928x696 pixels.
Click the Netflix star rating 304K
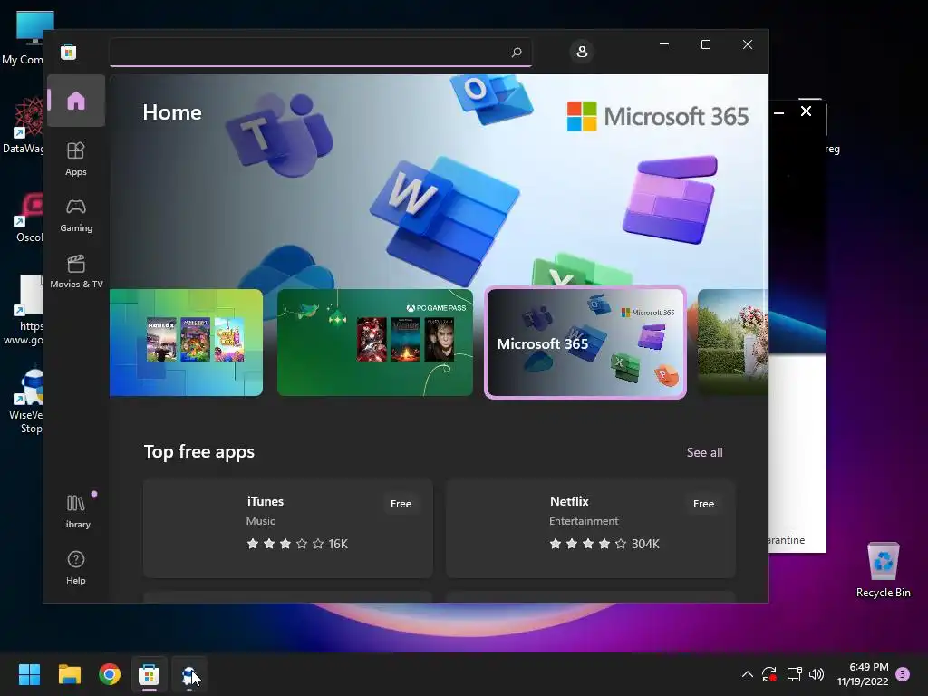click(604, 544)
